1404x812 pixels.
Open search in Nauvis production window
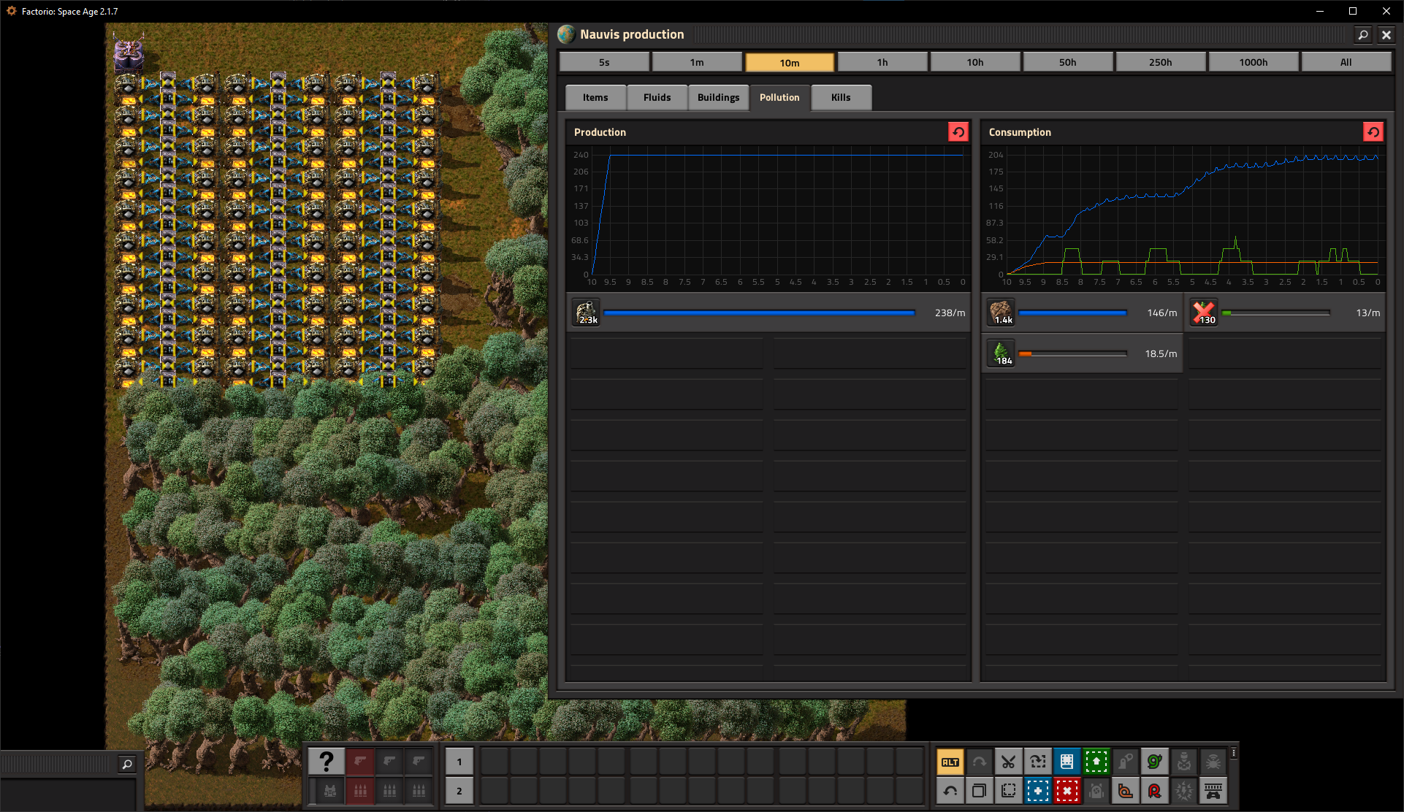1362,34
